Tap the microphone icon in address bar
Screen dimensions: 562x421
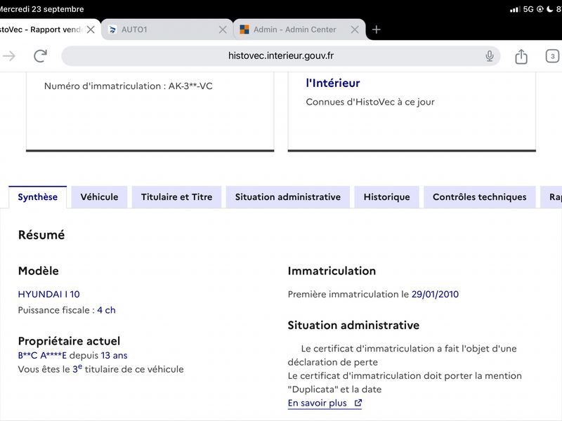pyautogui.click(x=489, y=56)
